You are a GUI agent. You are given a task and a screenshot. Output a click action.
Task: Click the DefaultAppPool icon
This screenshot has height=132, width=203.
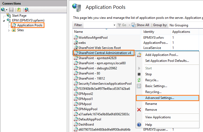(x=76, y=119)
